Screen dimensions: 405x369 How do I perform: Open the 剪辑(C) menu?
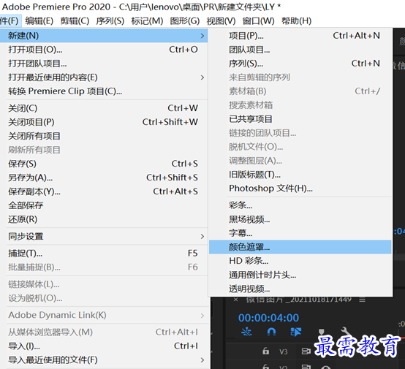pyautogui.click(x=75, y=21)
